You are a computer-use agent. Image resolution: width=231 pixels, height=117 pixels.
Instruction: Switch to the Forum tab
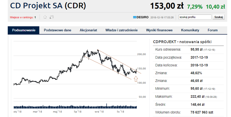(x=212, y=30)
